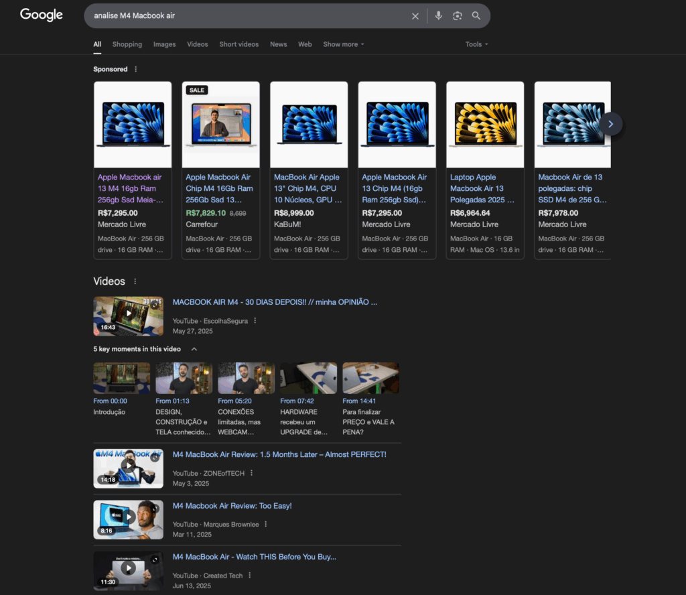Open options for the Marques Brownlee video
This screenshot has height=595, width=686.
[x=266, y=524]
